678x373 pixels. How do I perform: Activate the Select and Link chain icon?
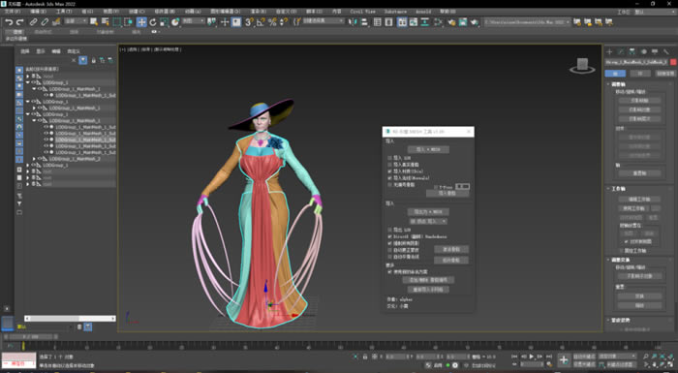click(x=33, y=22)
